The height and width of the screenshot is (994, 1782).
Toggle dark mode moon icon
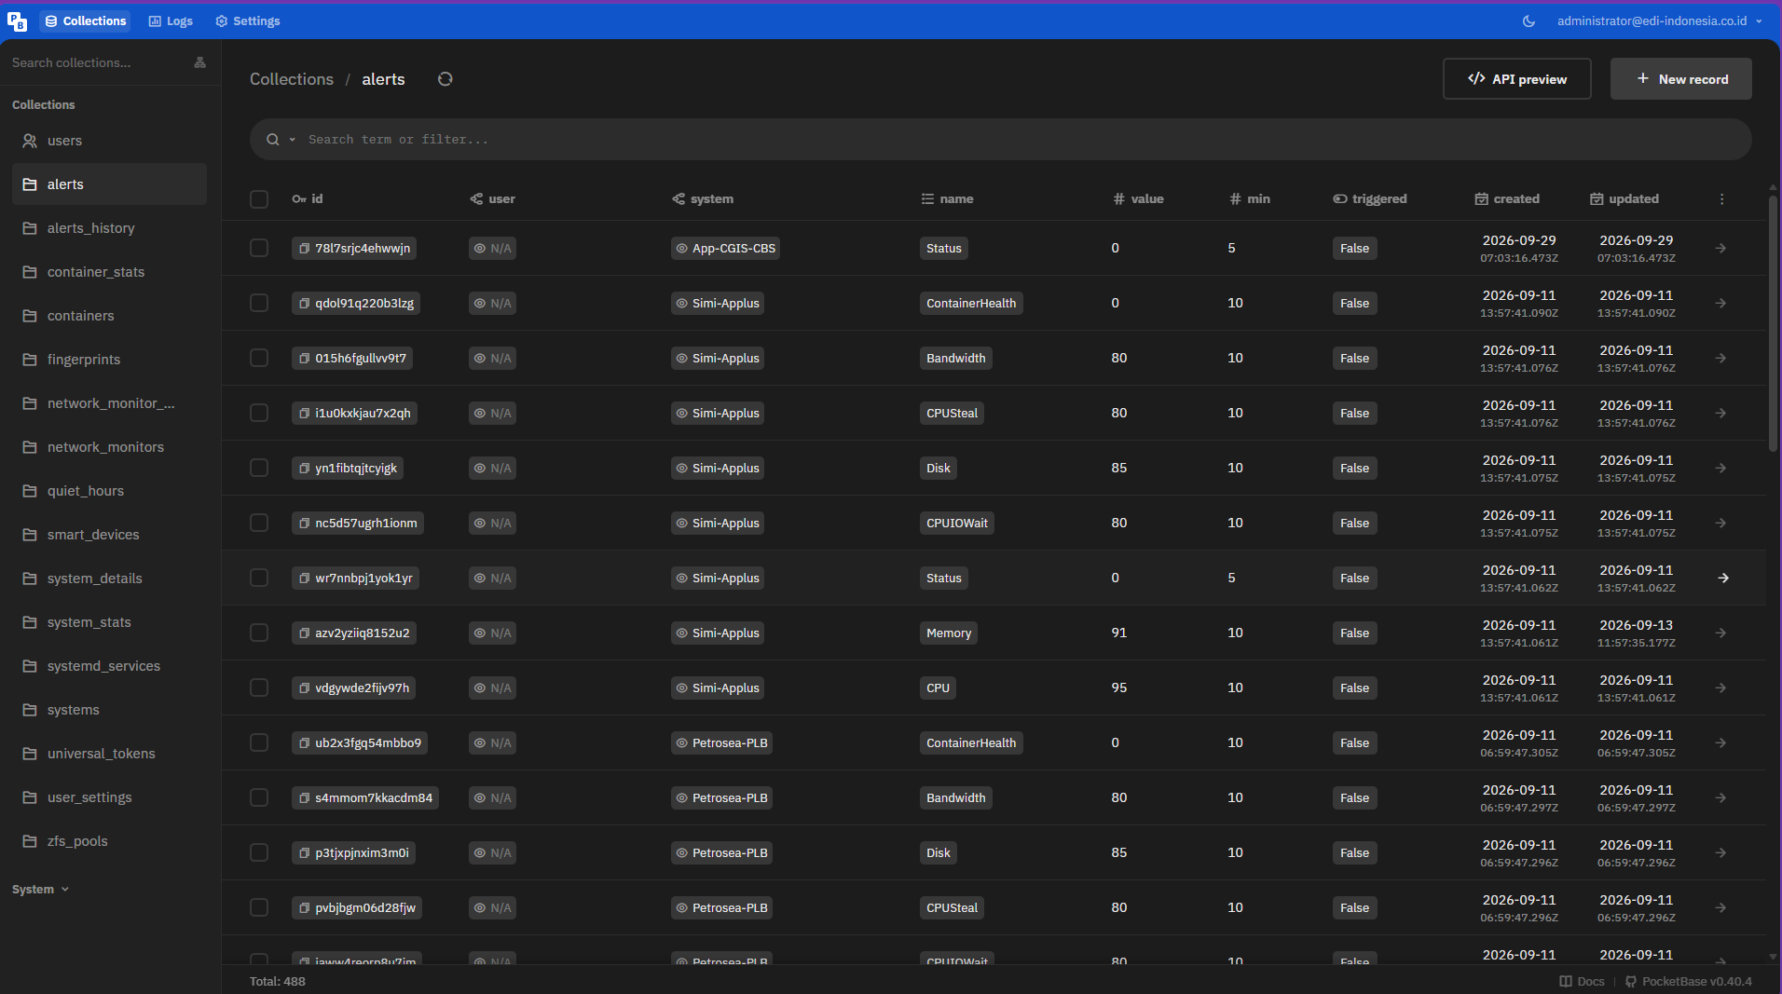pos(1528,20)
